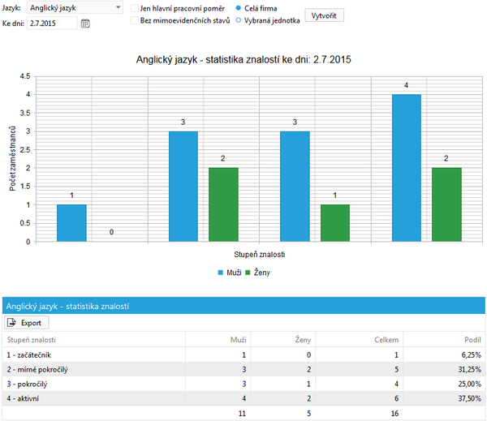Select row '2 - mírně pokročilý'

click(x=243, y=369)
